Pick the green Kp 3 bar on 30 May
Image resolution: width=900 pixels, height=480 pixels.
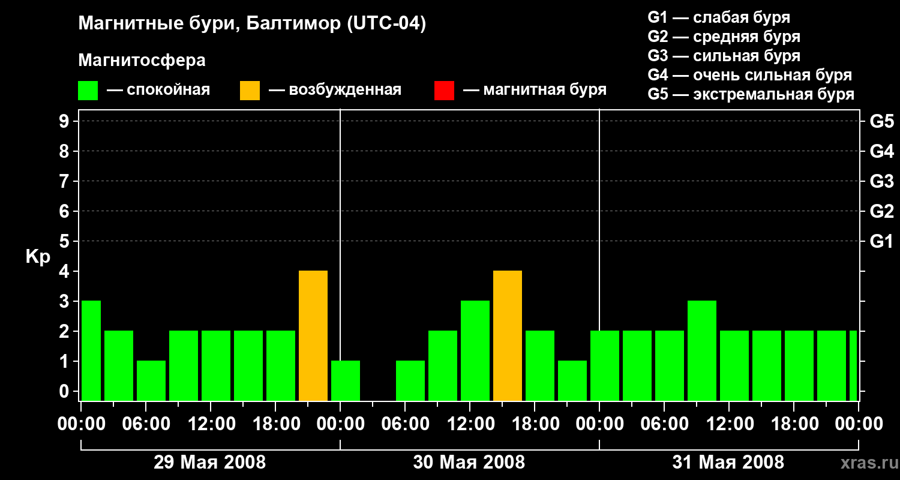pyautogui.click(x=475, y=350)
